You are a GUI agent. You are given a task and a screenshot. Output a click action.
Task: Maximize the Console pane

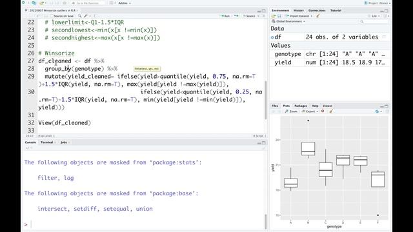click(x=264, y=142)
